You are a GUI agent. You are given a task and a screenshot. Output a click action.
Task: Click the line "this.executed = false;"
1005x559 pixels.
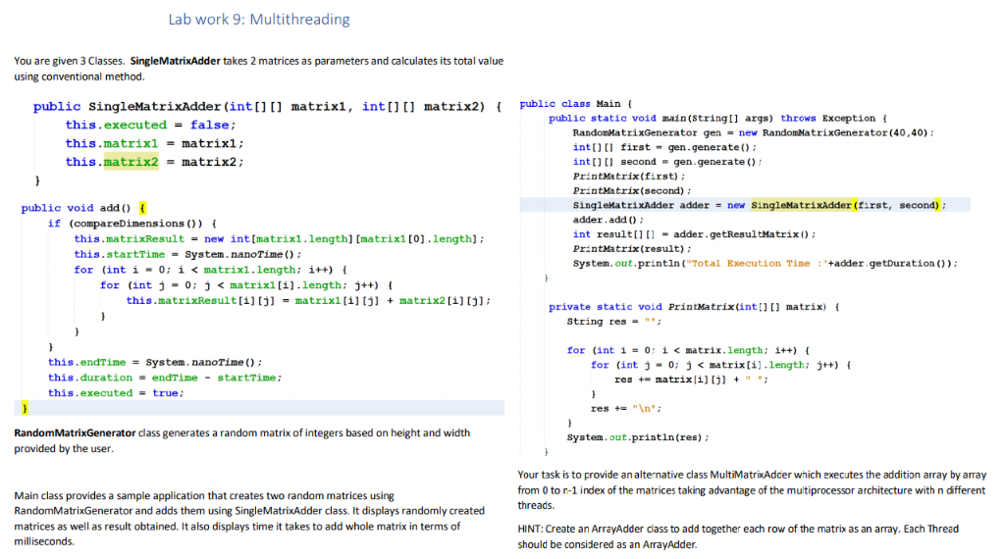[150, 125]
